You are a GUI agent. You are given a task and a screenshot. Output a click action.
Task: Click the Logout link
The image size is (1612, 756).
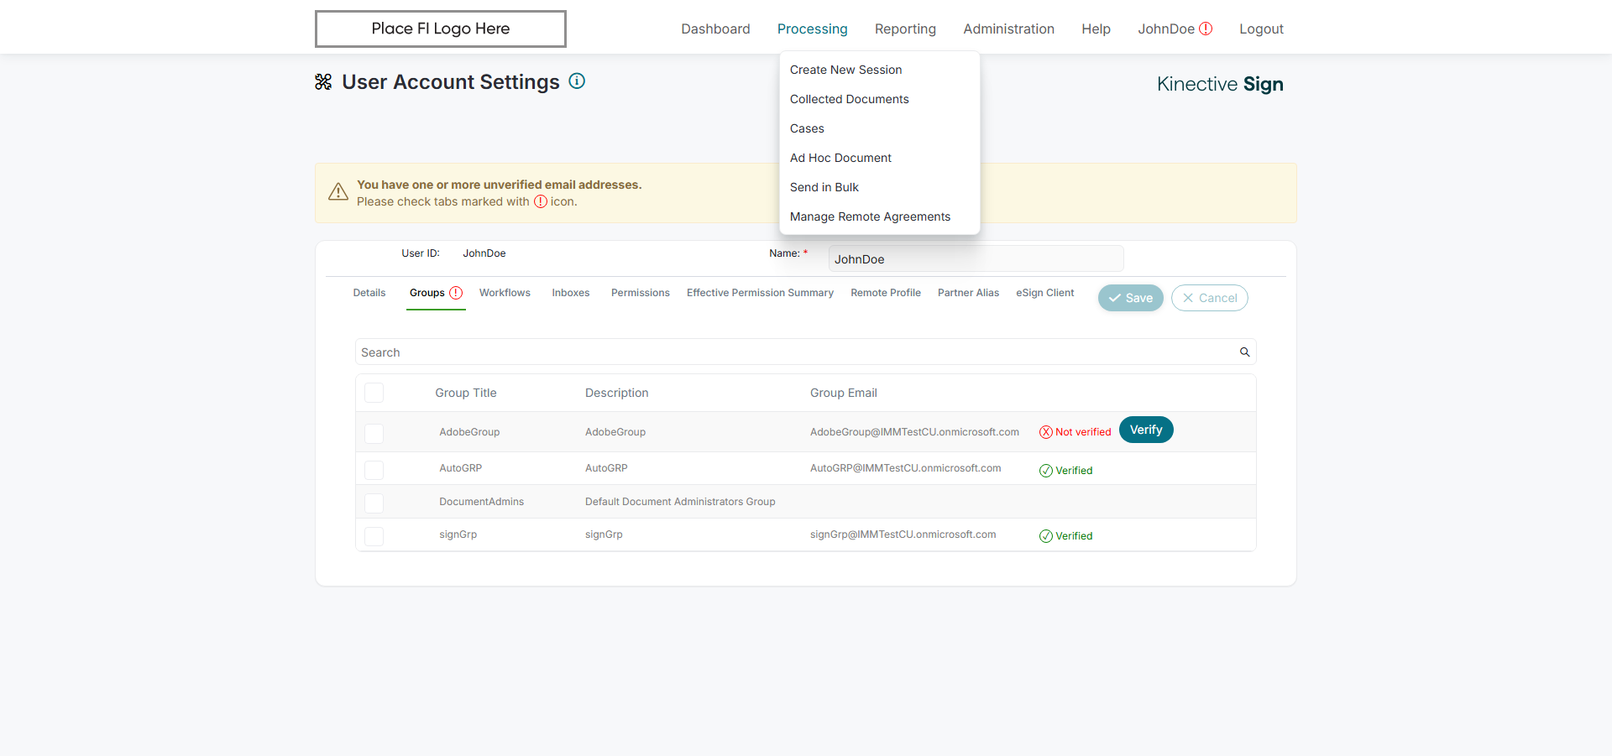pos(1261,29)
